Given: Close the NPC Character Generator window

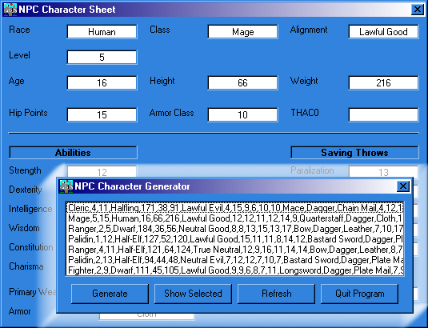Looking at the screenshot, I should point(403,186).
